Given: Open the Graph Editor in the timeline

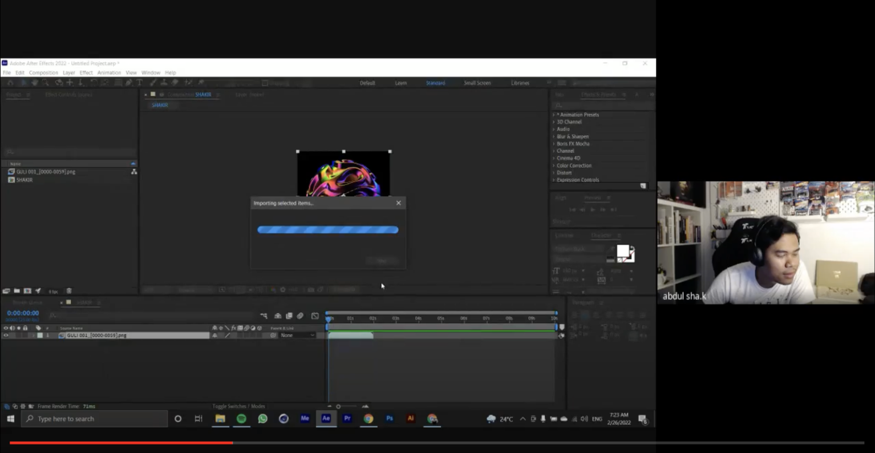Looking at the screenshot, I should (x=315, y=316).
